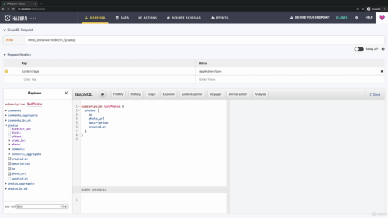
Task: Expand the where argument
Action: pos(10,144)
